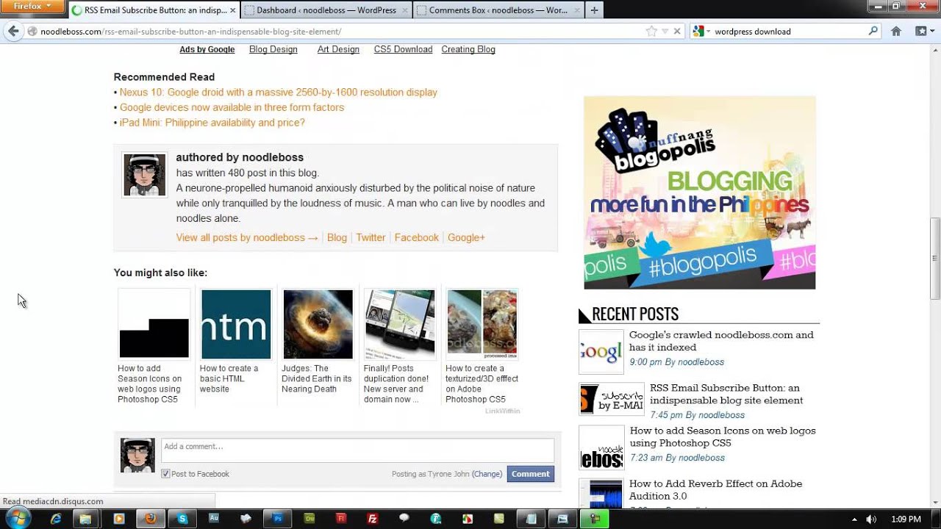The height and width of the screenshot is (529, 941).
Task: Click the Firefox icon in taskbar
Action: [150, 519]
